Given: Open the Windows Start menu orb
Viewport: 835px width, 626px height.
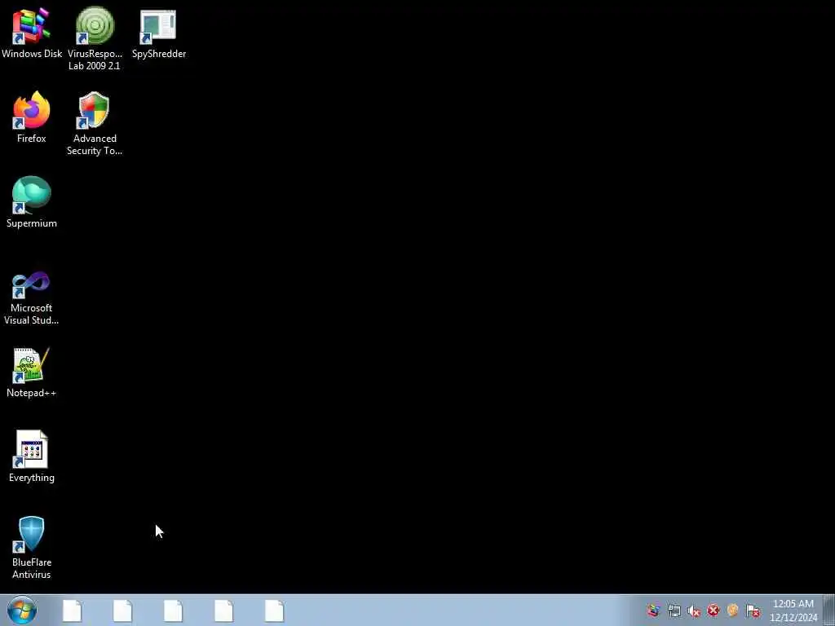Looking at the screenshot, I should pos(22,610).
